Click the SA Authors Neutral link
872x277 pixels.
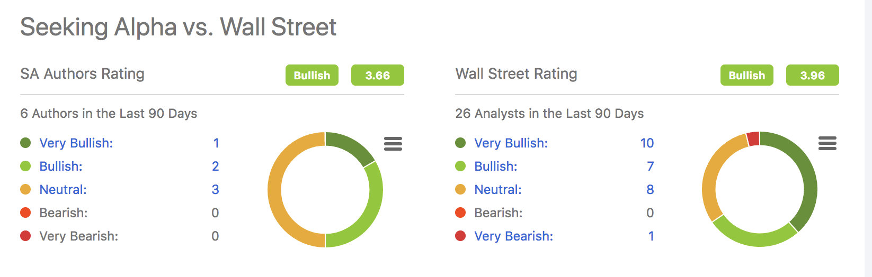click(63, 190)
